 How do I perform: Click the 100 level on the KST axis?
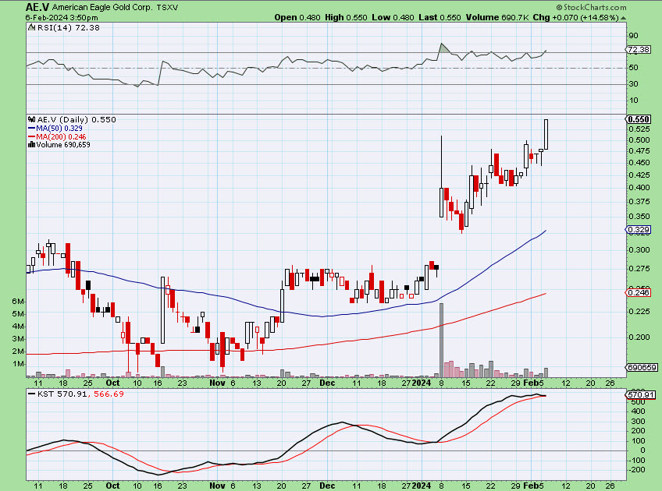pos(639,441)
